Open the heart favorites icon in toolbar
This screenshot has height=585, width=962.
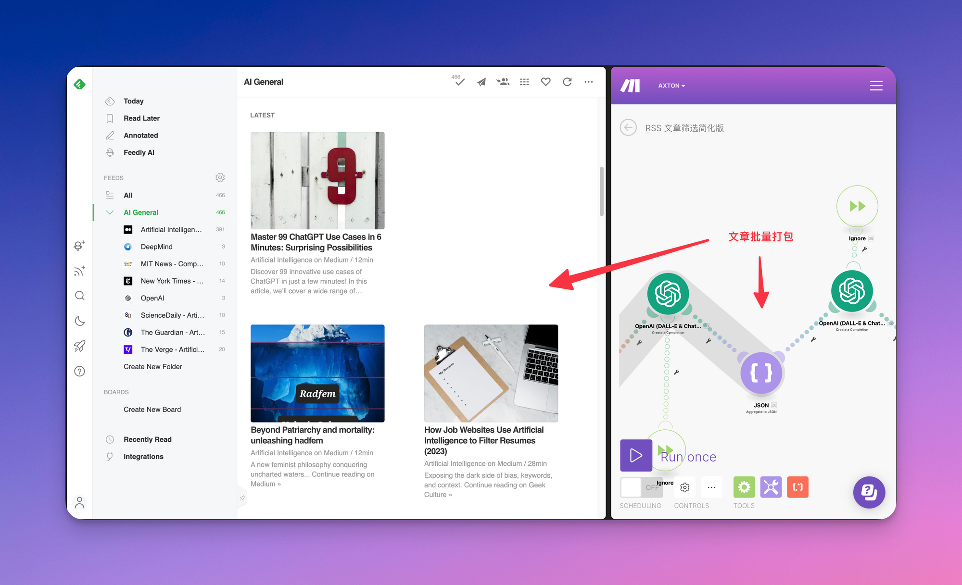coord(545,82)
